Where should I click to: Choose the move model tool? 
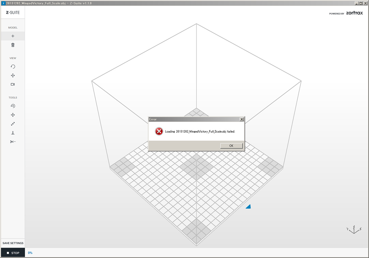point(13,115)
